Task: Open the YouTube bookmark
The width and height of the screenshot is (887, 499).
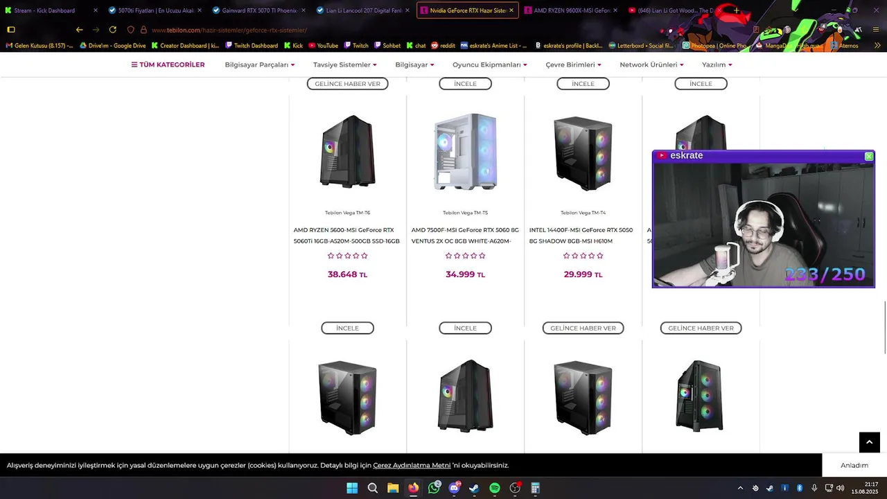Action: pos(323,46)
